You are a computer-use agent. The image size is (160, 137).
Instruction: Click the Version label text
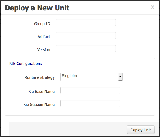click(44, 50)
